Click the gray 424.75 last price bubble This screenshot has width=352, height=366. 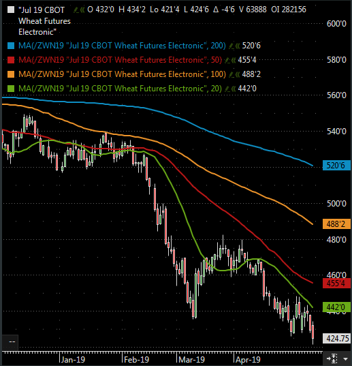click(x=336, y=338)
